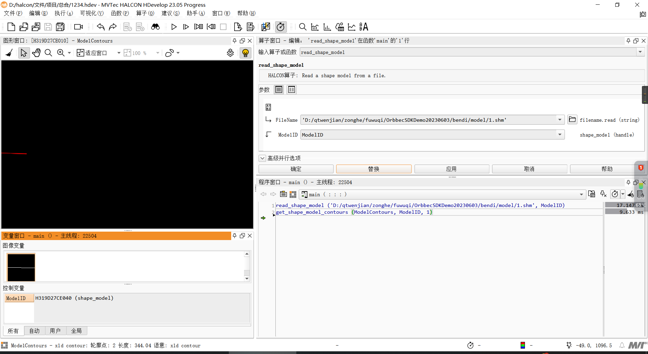Select the ModelID control variable row
648x354 pixels.
(x=127, y=298)
